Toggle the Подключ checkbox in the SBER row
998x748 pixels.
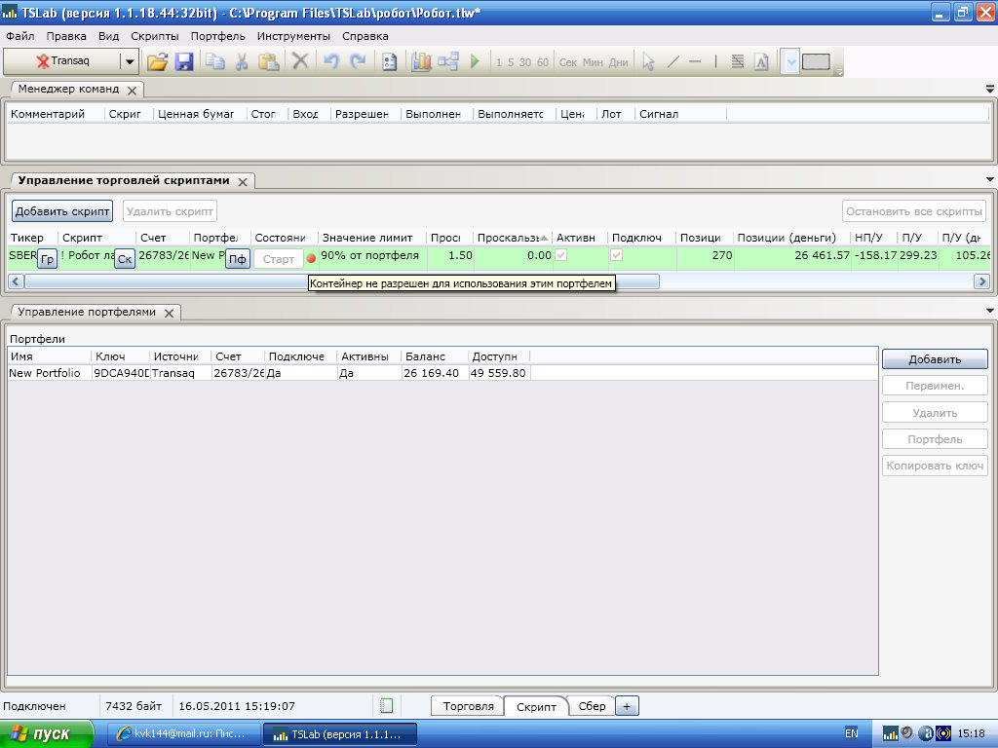tap(616, 256)
